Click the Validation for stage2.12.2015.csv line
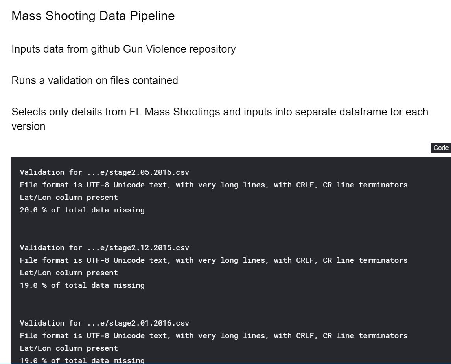 tap(104, 248)
